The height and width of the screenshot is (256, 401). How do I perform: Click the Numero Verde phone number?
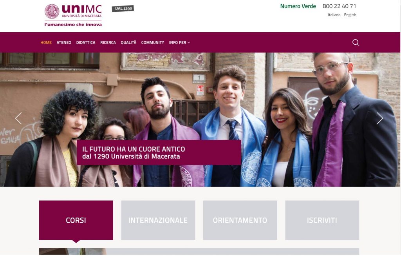click(339, 6)
